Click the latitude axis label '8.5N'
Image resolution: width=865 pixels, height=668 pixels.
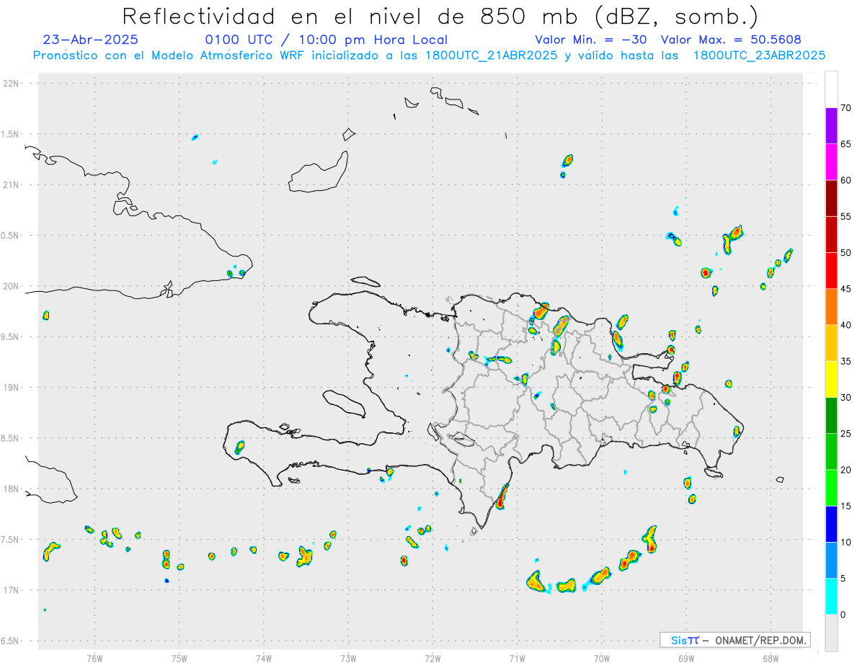11,438
